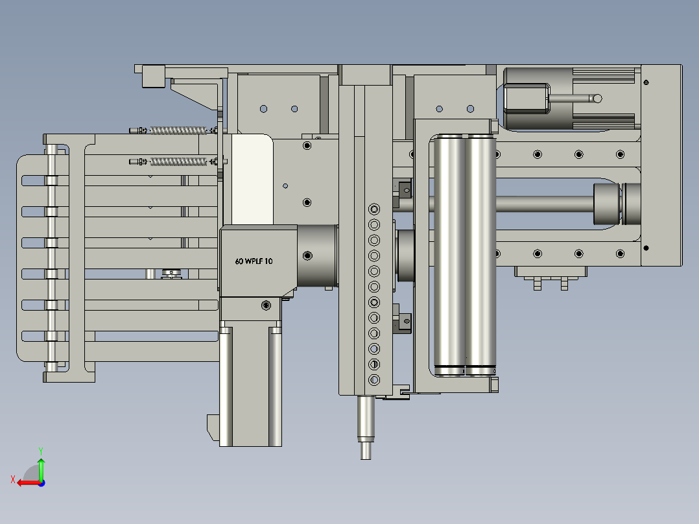Select the right roller of the twin rollers
This screenshot has width=699, height=524.
(x=480, y=255)
